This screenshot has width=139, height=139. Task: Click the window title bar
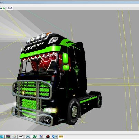(x=69, y=2)
